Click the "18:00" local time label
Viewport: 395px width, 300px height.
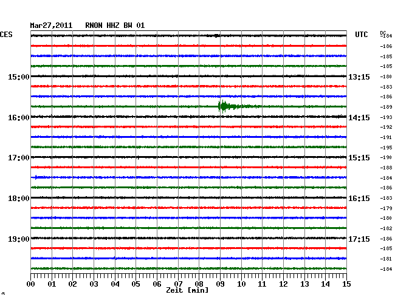19,199
